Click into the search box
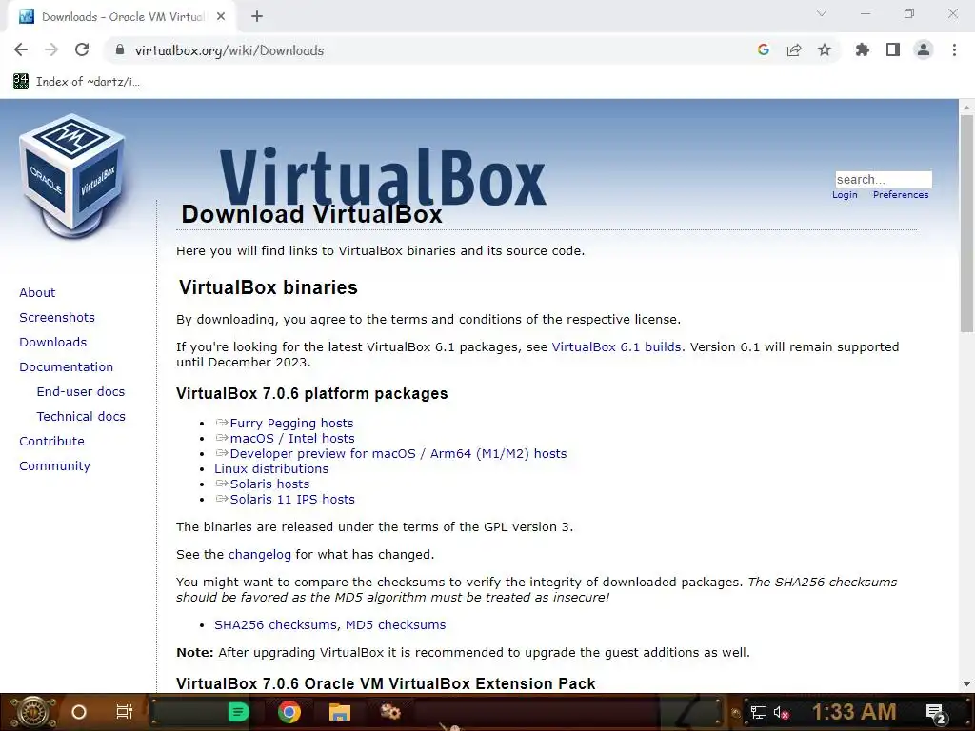Viewport: 975px width, 731px height. pos(884,180)
